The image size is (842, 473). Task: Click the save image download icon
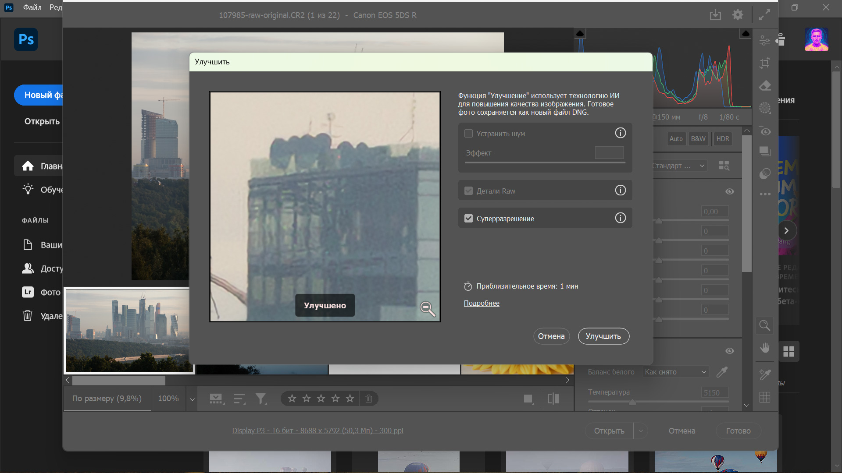point(715,15)
